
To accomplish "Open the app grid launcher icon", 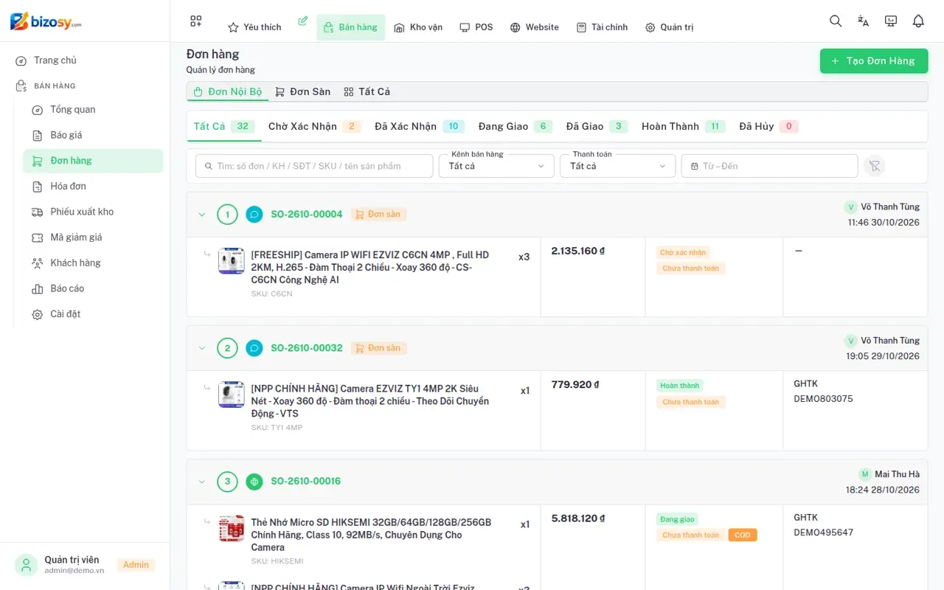I will [195, 21].
